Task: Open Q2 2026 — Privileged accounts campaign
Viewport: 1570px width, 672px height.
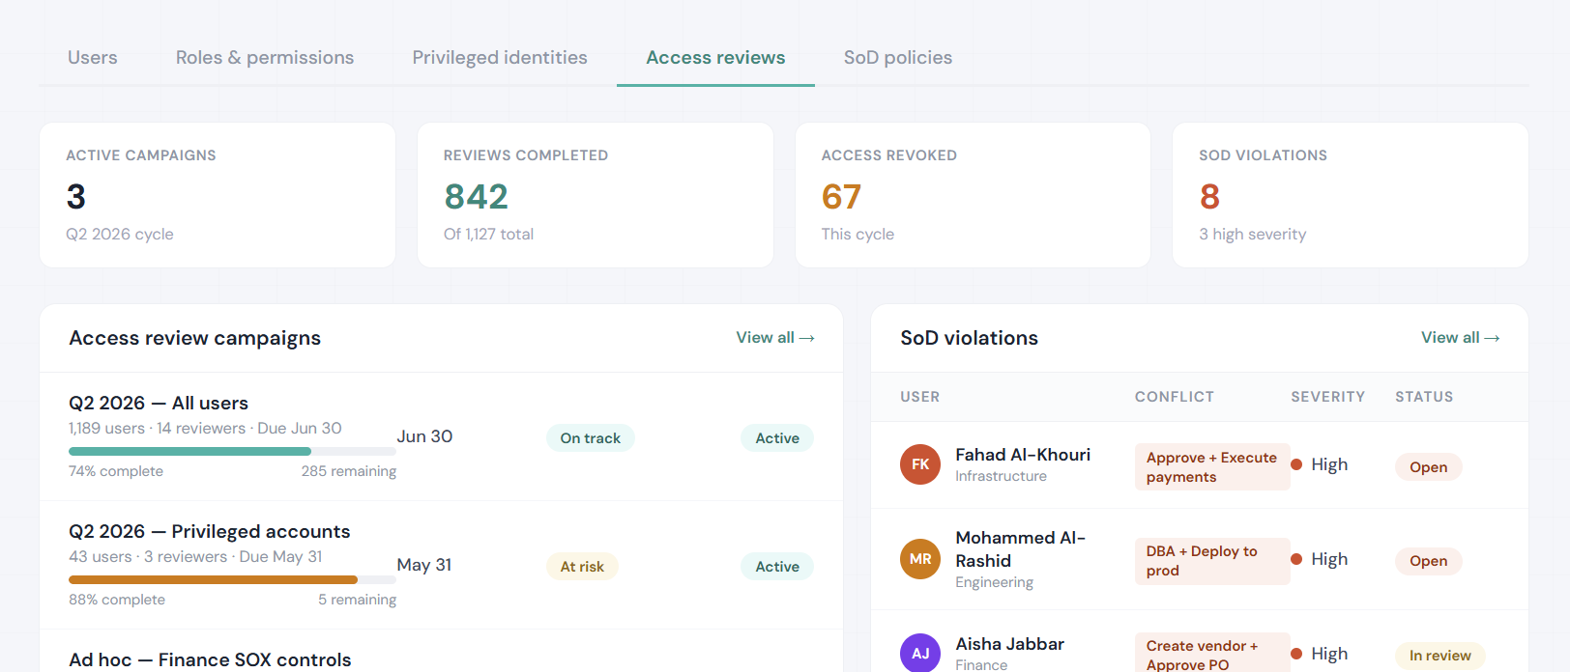Action: click(x=210, y=531)
